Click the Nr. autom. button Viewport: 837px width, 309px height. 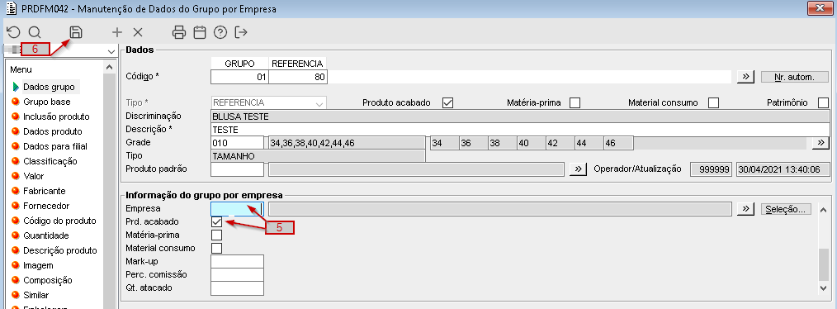[795, 77]
